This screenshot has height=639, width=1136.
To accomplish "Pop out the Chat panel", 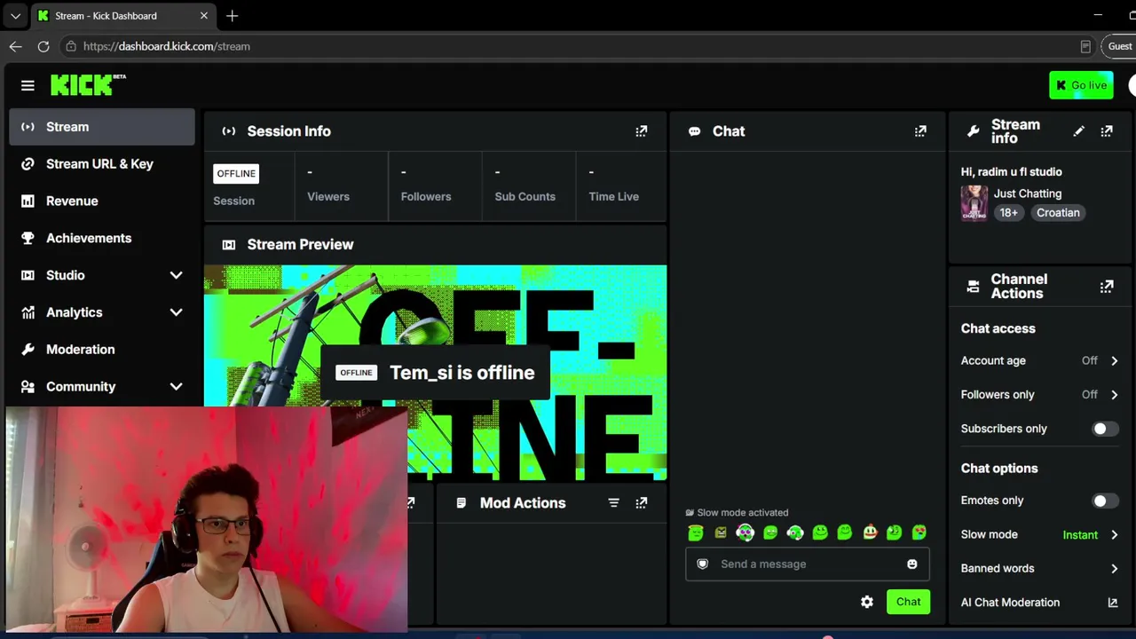I will pyautogui.click(x=920, y=131).
